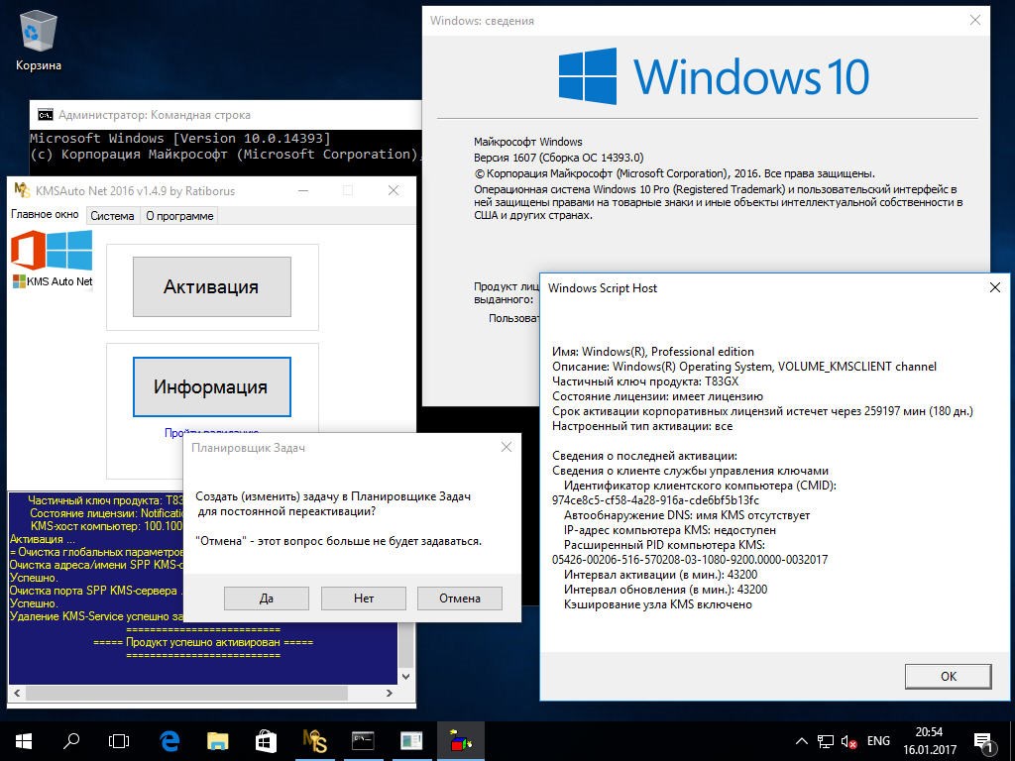Click 'Настроенный тип активации: все' line
Viewport: 1015px width, 761px height.
[642, 426]
